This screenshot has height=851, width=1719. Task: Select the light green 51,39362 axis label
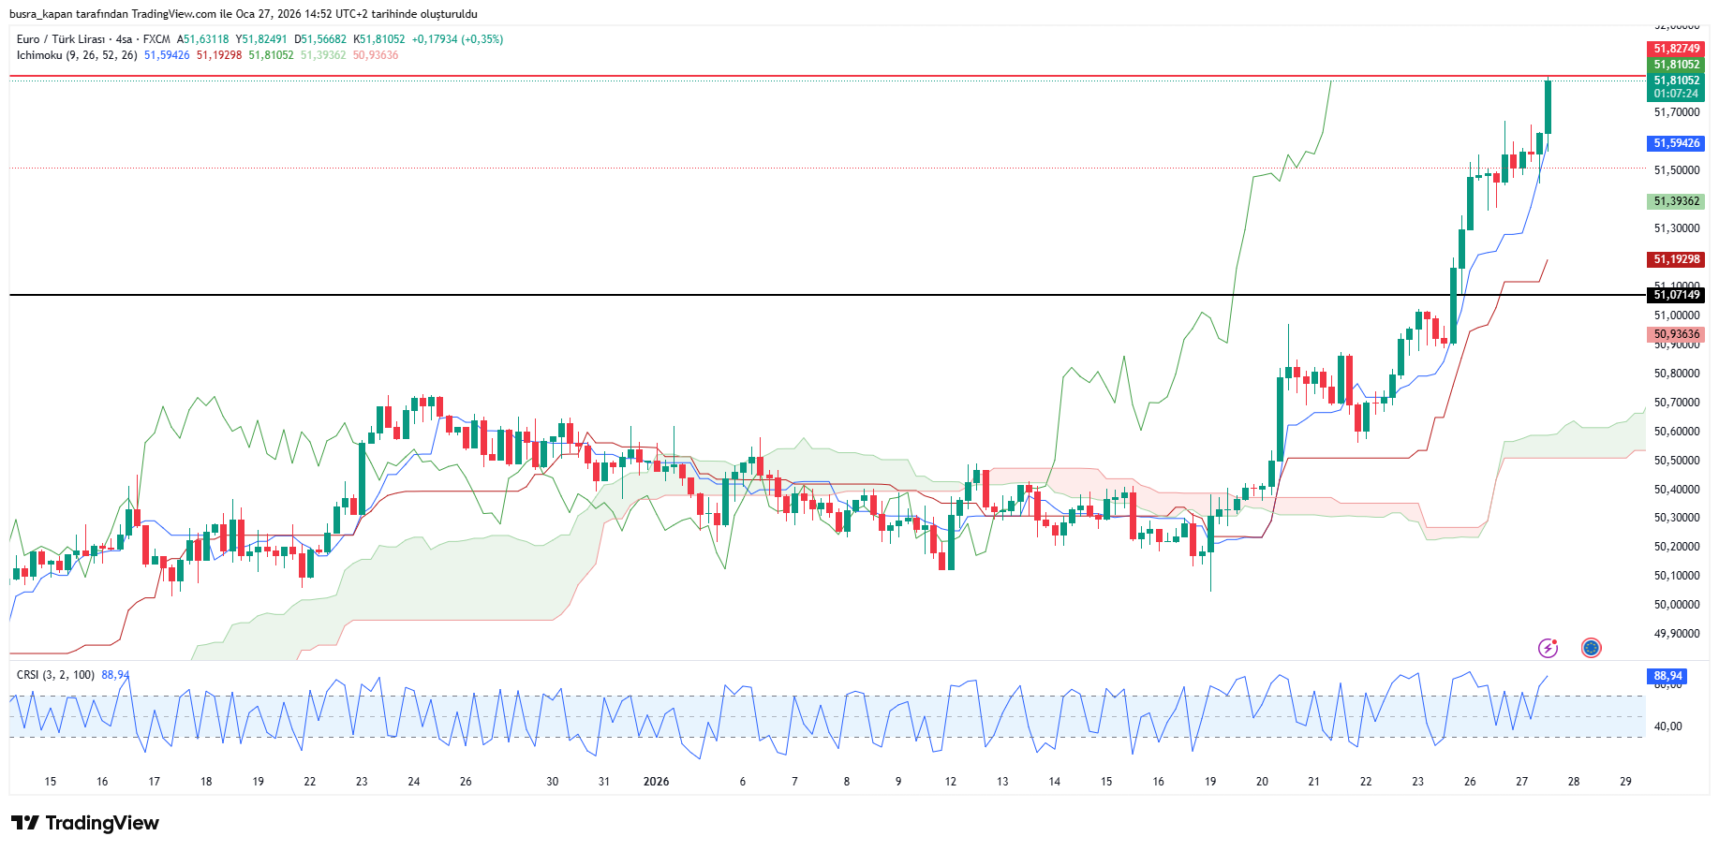click(1675, 201)
